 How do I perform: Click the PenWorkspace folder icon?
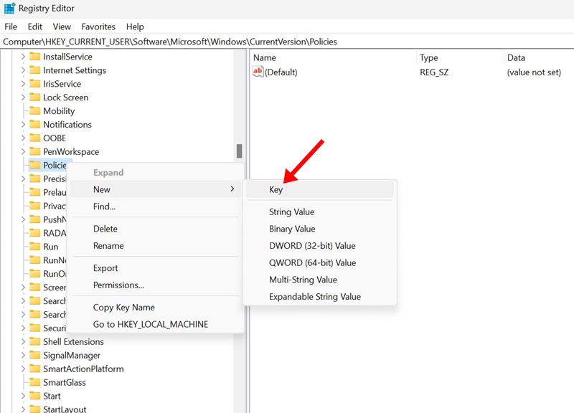pyautogui.click(x=34, y=152)
